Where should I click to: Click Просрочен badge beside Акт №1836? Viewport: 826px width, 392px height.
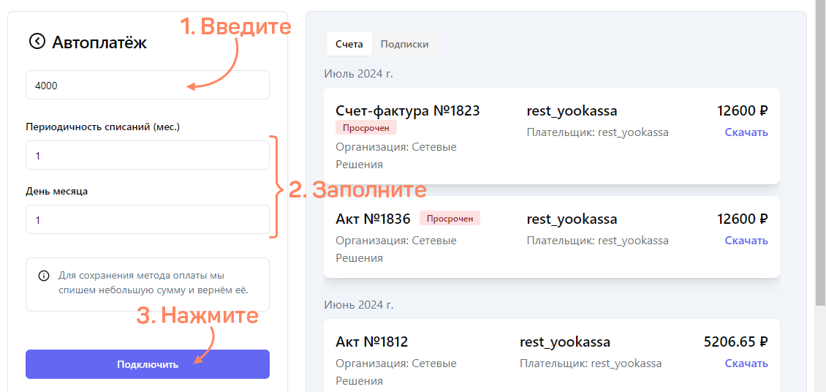450,218
